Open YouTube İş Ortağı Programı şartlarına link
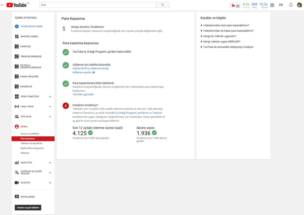The width and height of the screenshot is (304, 215). (127, 113)
